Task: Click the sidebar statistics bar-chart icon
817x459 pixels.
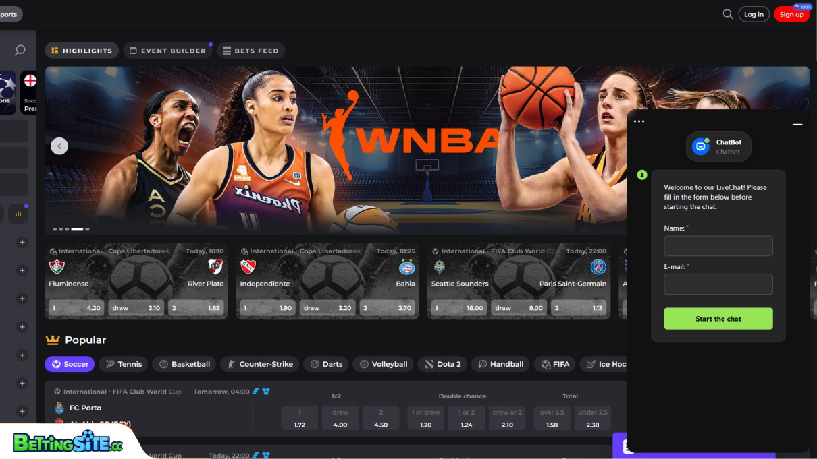Action: point(18,214)
